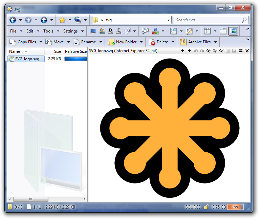Open drive E from the toolbar

[118, 31]
